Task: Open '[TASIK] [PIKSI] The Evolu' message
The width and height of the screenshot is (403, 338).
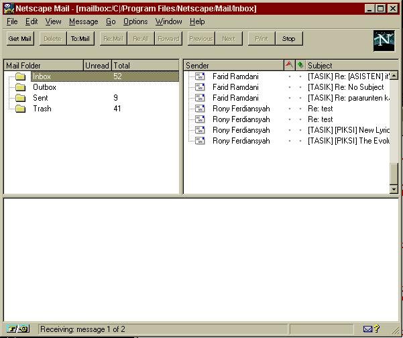Action: point(349,141)
